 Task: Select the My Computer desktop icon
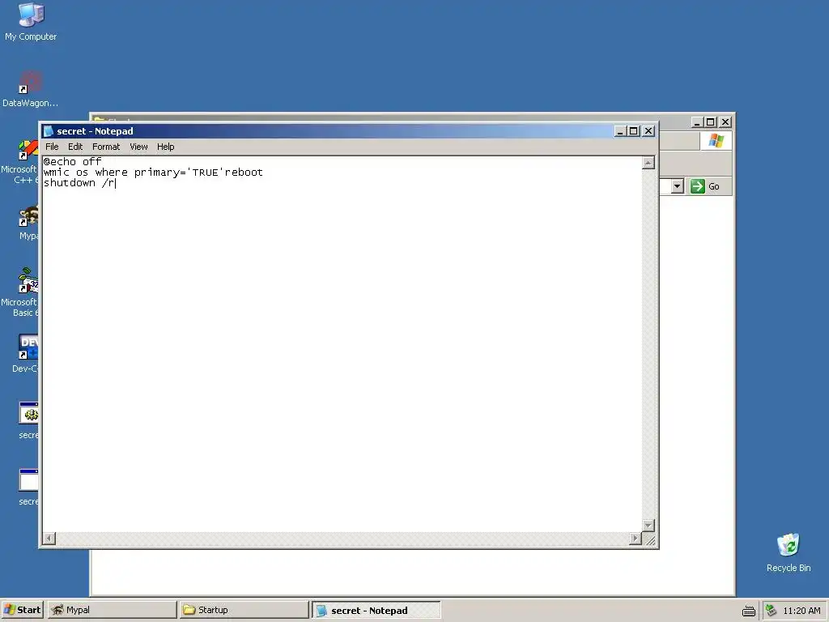[31, 22]
